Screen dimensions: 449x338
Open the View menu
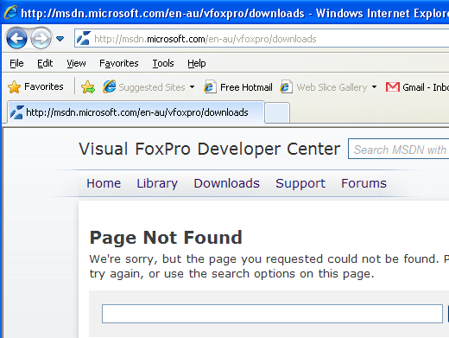coord(76,63)
